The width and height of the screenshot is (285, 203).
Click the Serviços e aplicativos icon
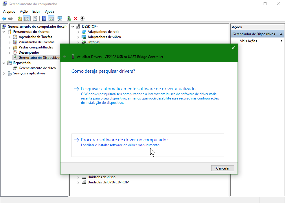[10, 73]
